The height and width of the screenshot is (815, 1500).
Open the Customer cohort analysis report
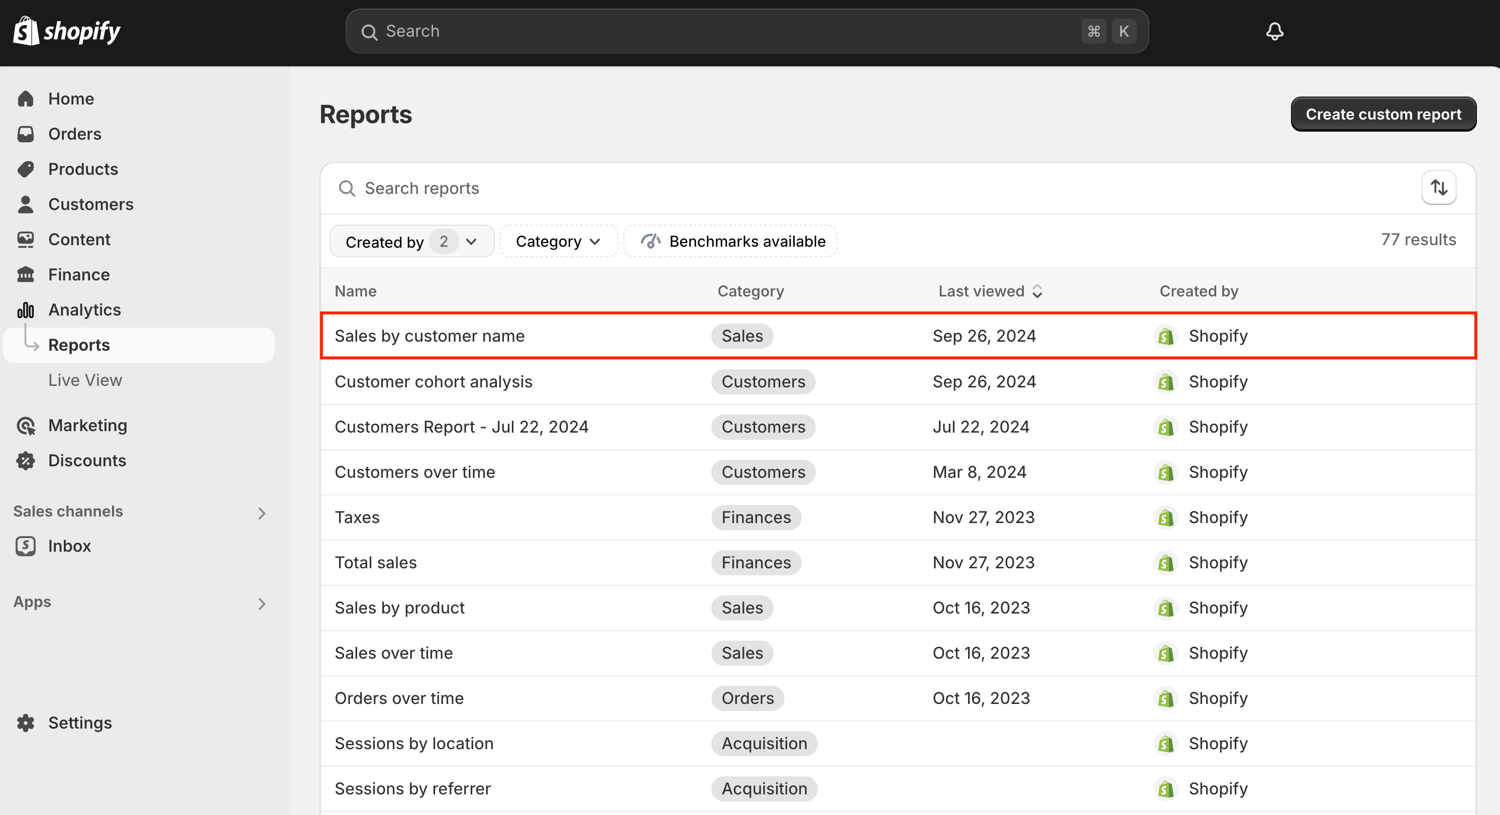[433, 381]
